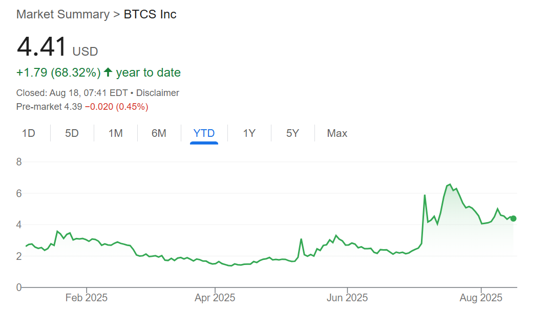Switch to the 1Y range
The image size is (550, 313).
click(x=249, y=133)
